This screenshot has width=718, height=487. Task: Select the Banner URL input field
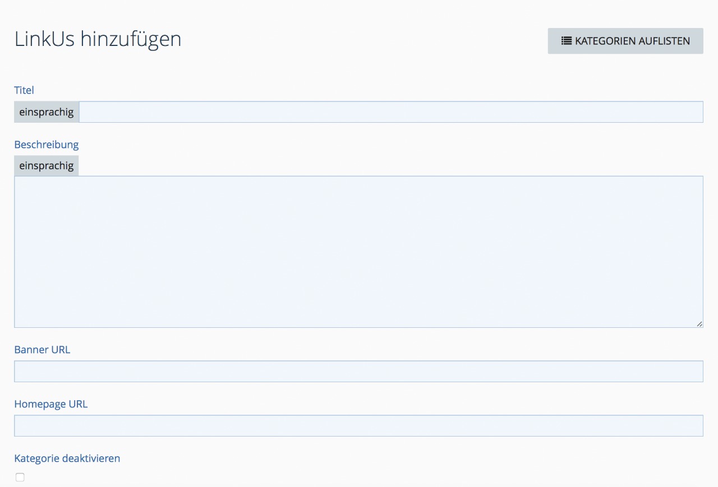pos(358,372)
